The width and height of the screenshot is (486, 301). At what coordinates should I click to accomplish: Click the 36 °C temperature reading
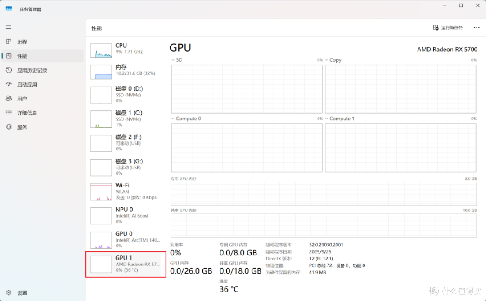pyautogui.click(x=229, y=289)
